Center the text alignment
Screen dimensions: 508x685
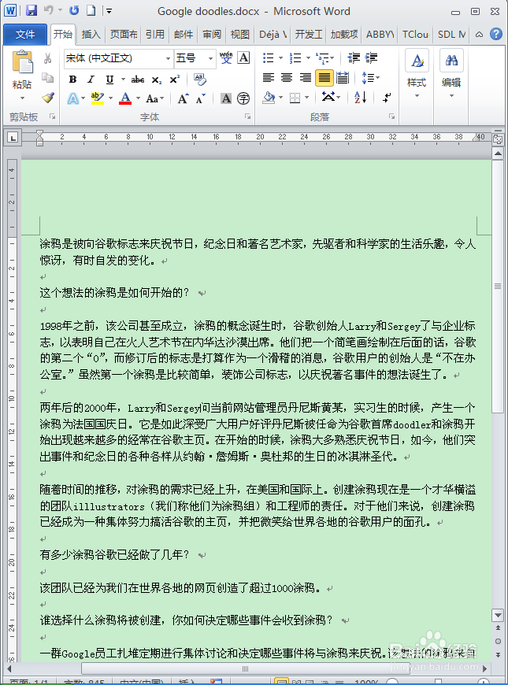287,78
